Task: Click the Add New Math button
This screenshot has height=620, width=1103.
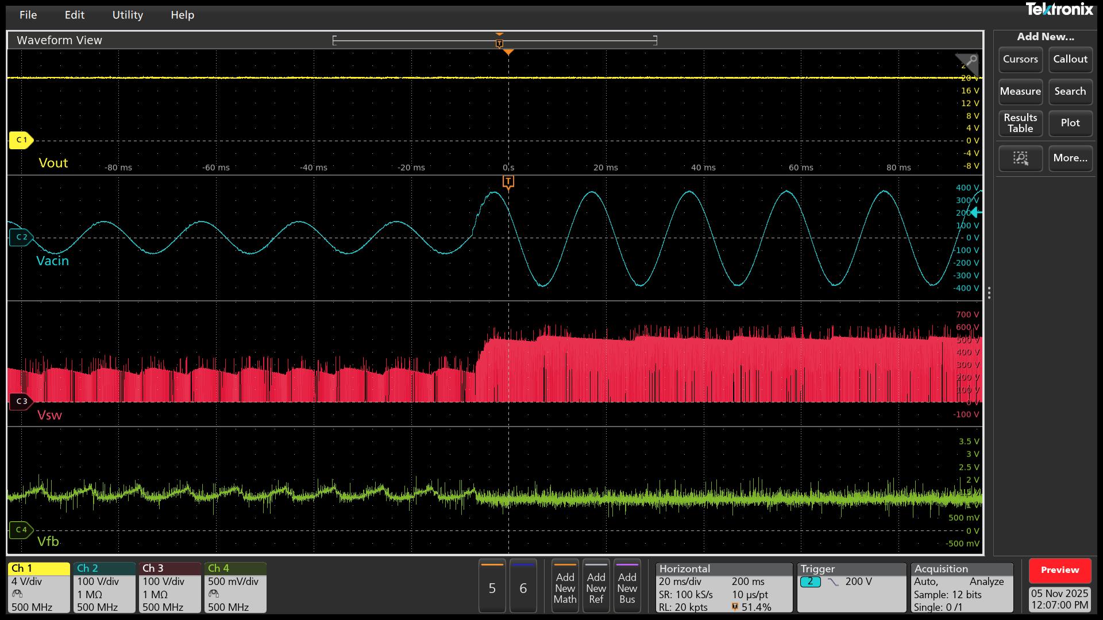Action: 565,587
